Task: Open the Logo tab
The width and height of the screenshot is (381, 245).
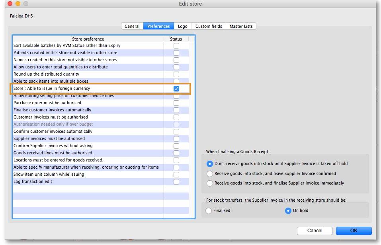Action: (182, 26)
